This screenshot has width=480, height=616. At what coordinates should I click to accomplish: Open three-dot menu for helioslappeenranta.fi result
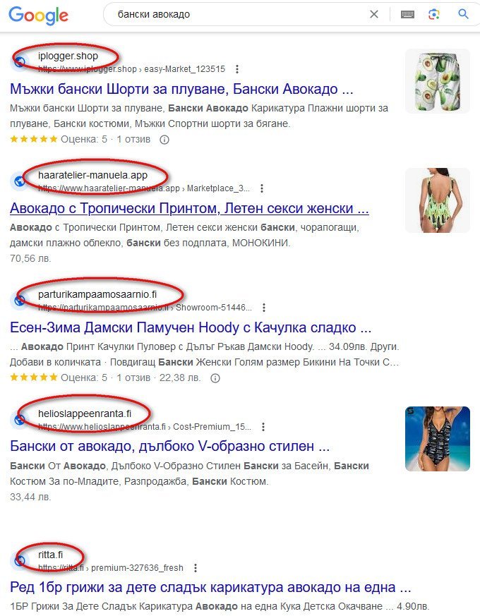pyautogui.click(x=263, y=427)
